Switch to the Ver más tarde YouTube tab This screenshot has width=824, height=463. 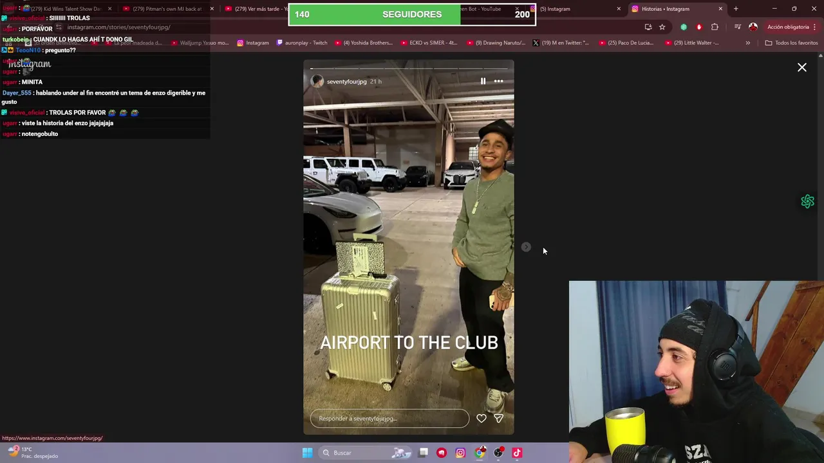pyautogui.click(x=257, y=9)
